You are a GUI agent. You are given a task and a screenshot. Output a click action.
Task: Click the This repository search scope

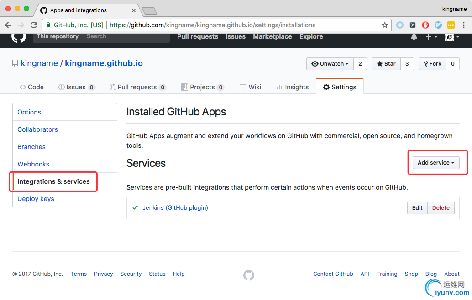[58, 36]
